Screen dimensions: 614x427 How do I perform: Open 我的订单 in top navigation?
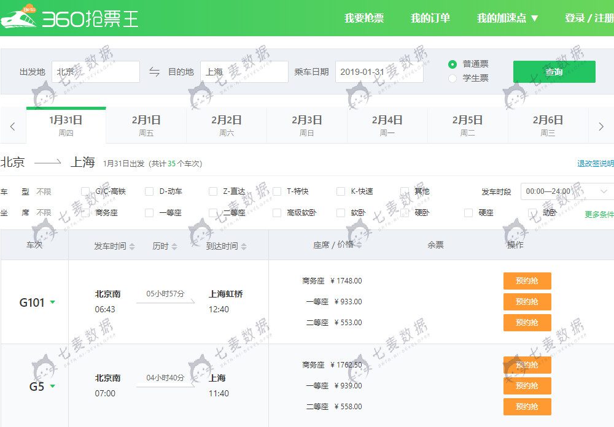point(430,18)
